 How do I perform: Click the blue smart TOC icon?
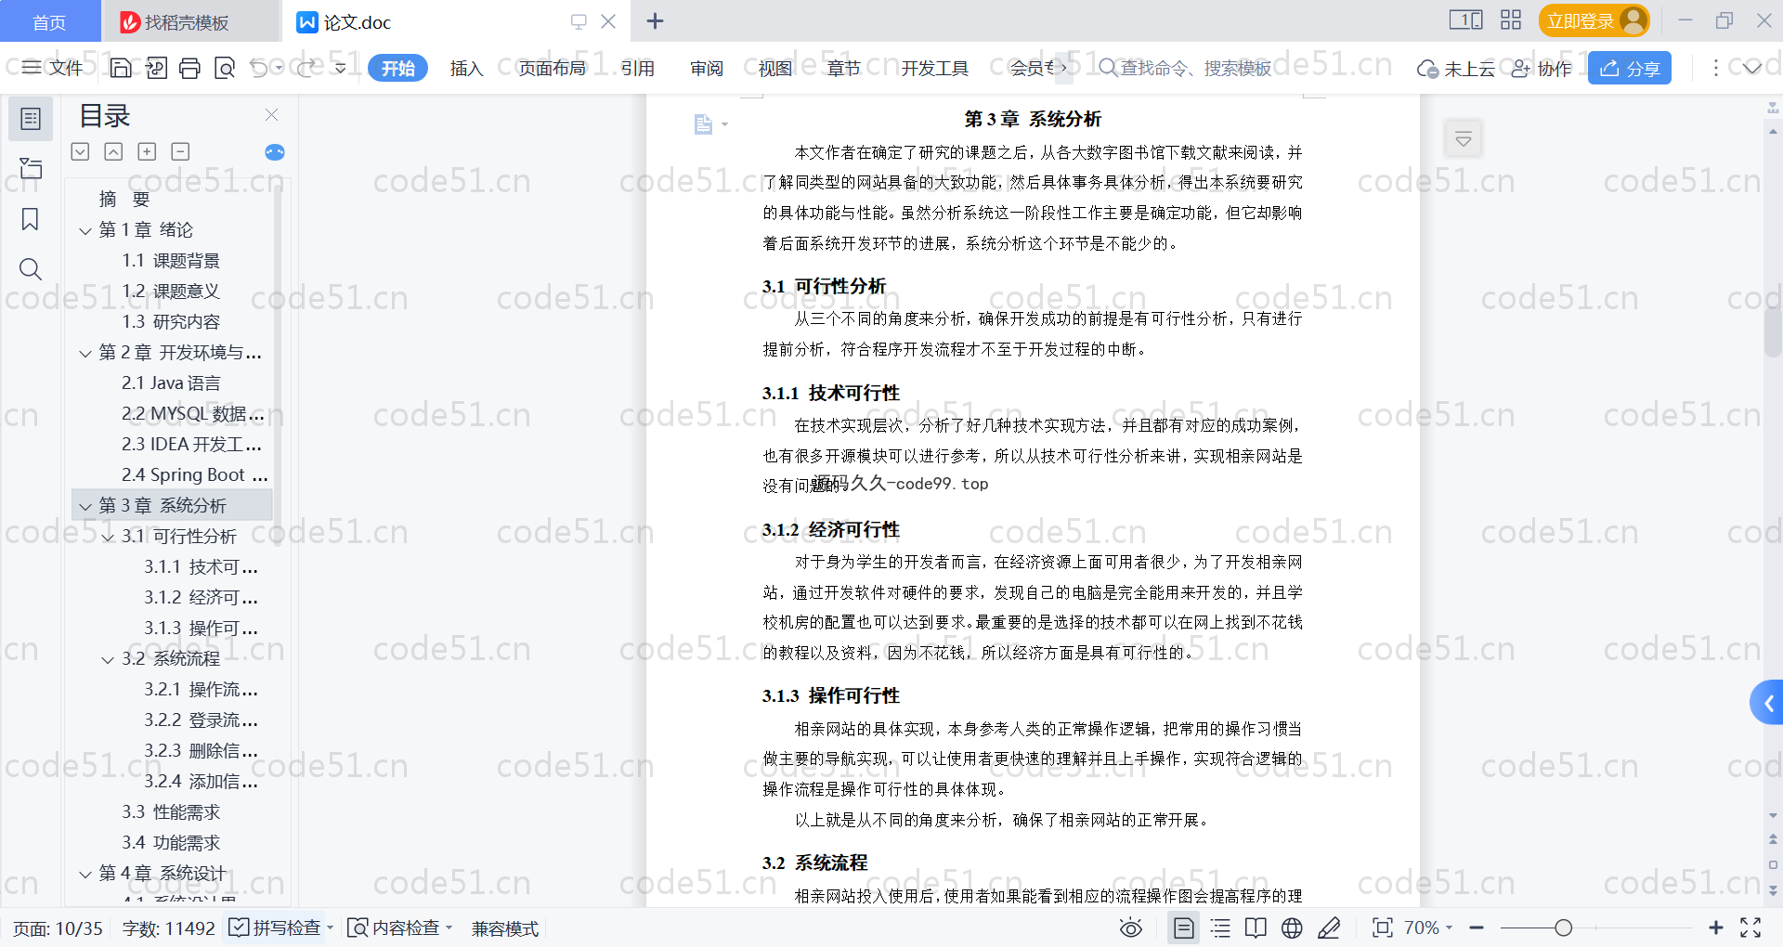[x=275, y=152]
